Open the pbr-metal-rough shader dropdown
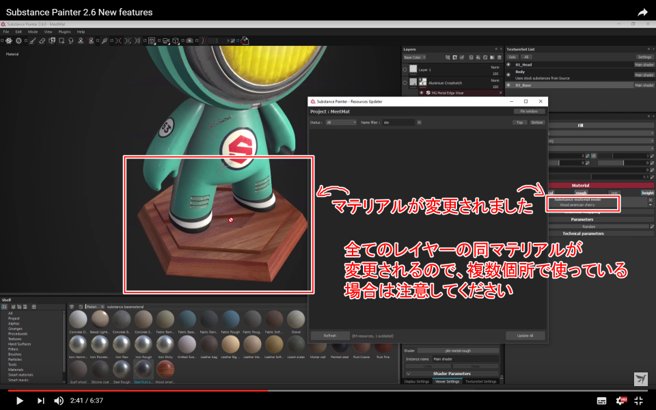656x410 pixels. pyautogui.click(x=458, y=351)
